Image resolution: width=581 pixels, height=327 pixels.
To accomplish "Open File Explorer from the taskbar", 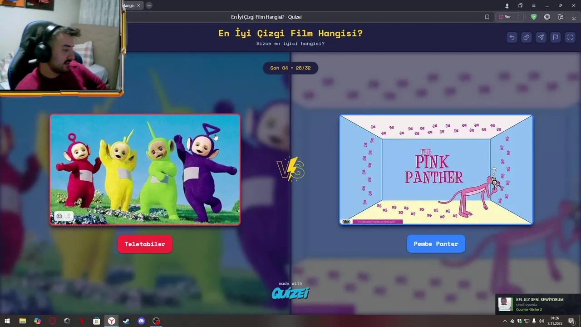I will pos(22,321).
